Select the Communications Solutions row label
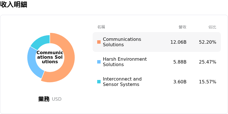Screen dimensions: 228x114 pos(122,42)
